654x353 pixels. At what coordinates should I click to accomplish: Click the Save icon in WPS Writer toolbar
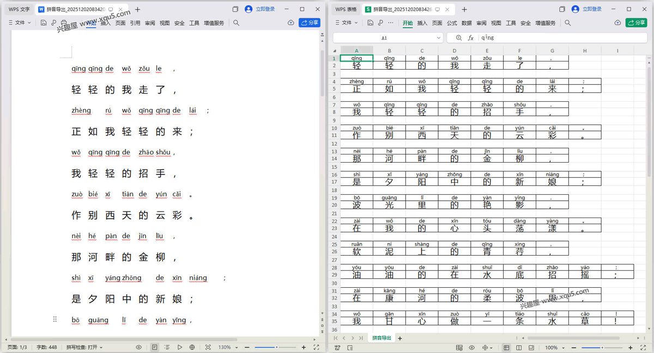tap(43, 23)
